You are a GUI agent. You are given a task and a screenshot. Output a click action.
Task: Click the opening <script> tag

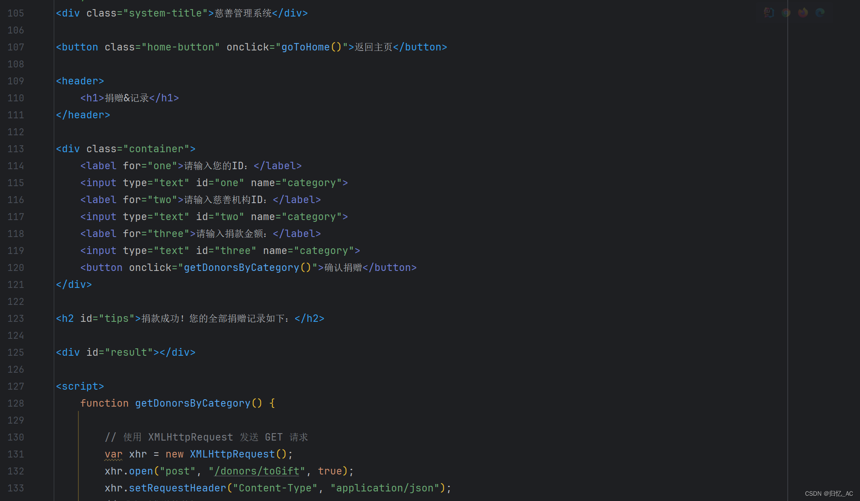(x=80, y=386)
